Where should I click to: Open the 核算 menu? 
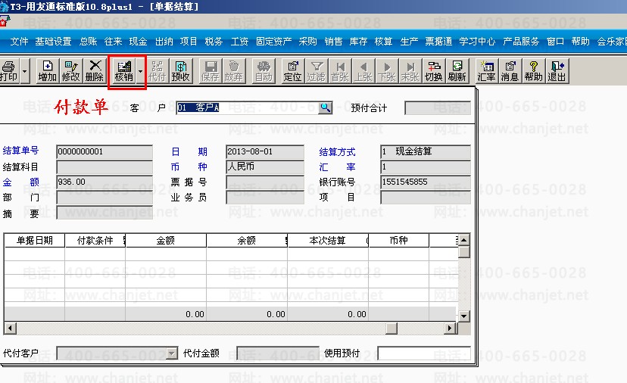pyautogui.click(x=383, y=41)
